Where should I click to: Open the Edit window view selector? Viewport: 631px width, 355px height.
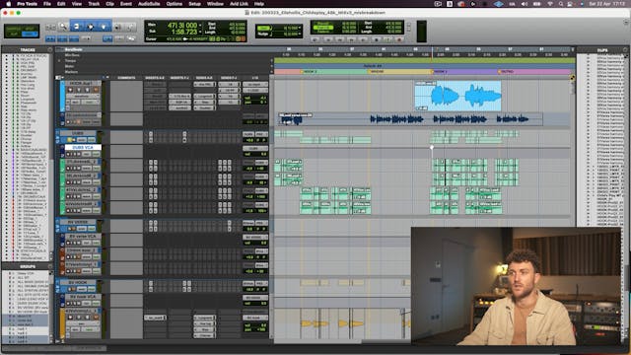tap(59, 77)
